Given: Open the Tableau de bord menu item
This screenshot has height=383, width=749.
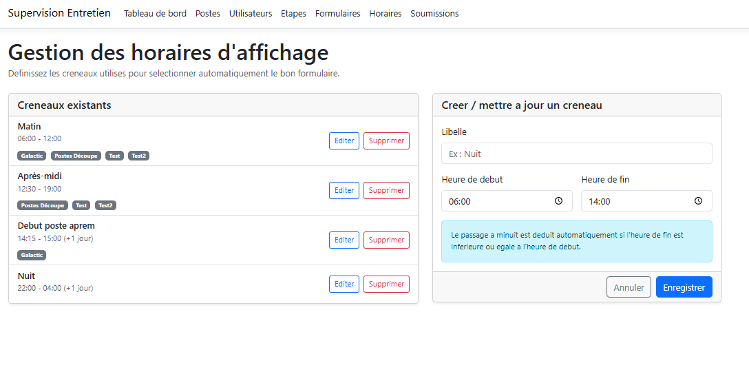Looking at the screenshot, I should coord(155,14).
